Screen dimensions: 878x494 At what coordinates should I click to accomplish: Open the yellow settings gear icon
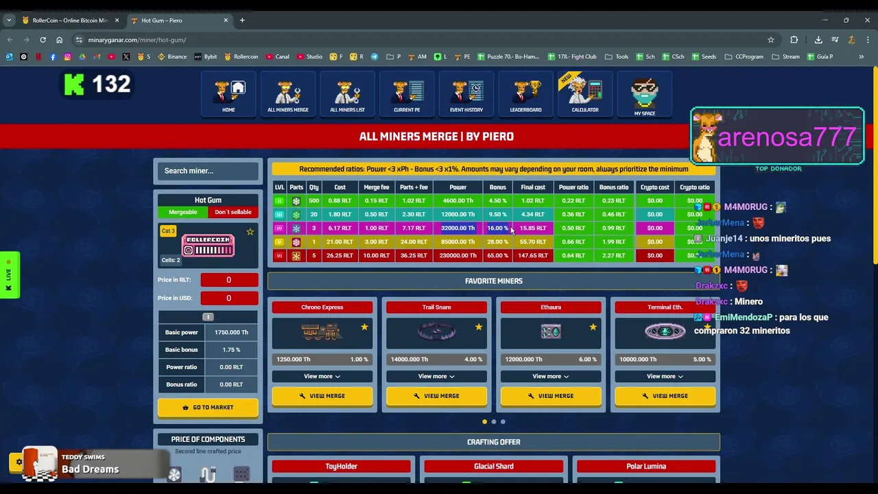point(19,462)
